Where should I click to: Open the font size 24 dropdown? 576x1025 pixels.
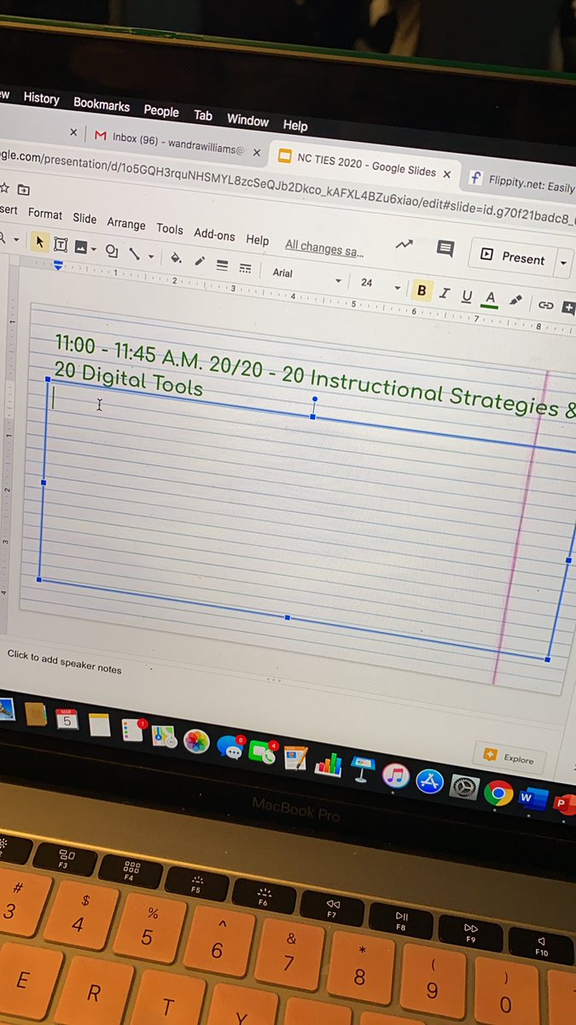pos(380,283)
